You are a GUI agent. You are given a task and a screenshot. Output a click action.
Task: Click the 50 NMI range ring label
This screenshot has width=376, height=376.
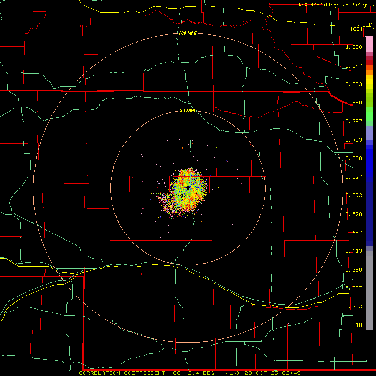pos(188,110)
